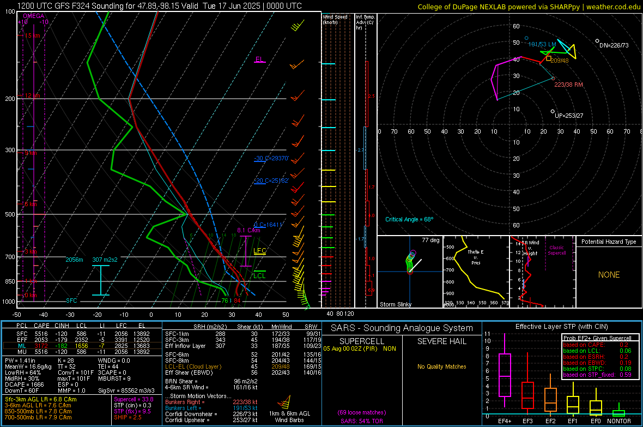Click the Storm Slinky panel label
Viewport: 643px width, 427px height.
[x=395, y=304]
